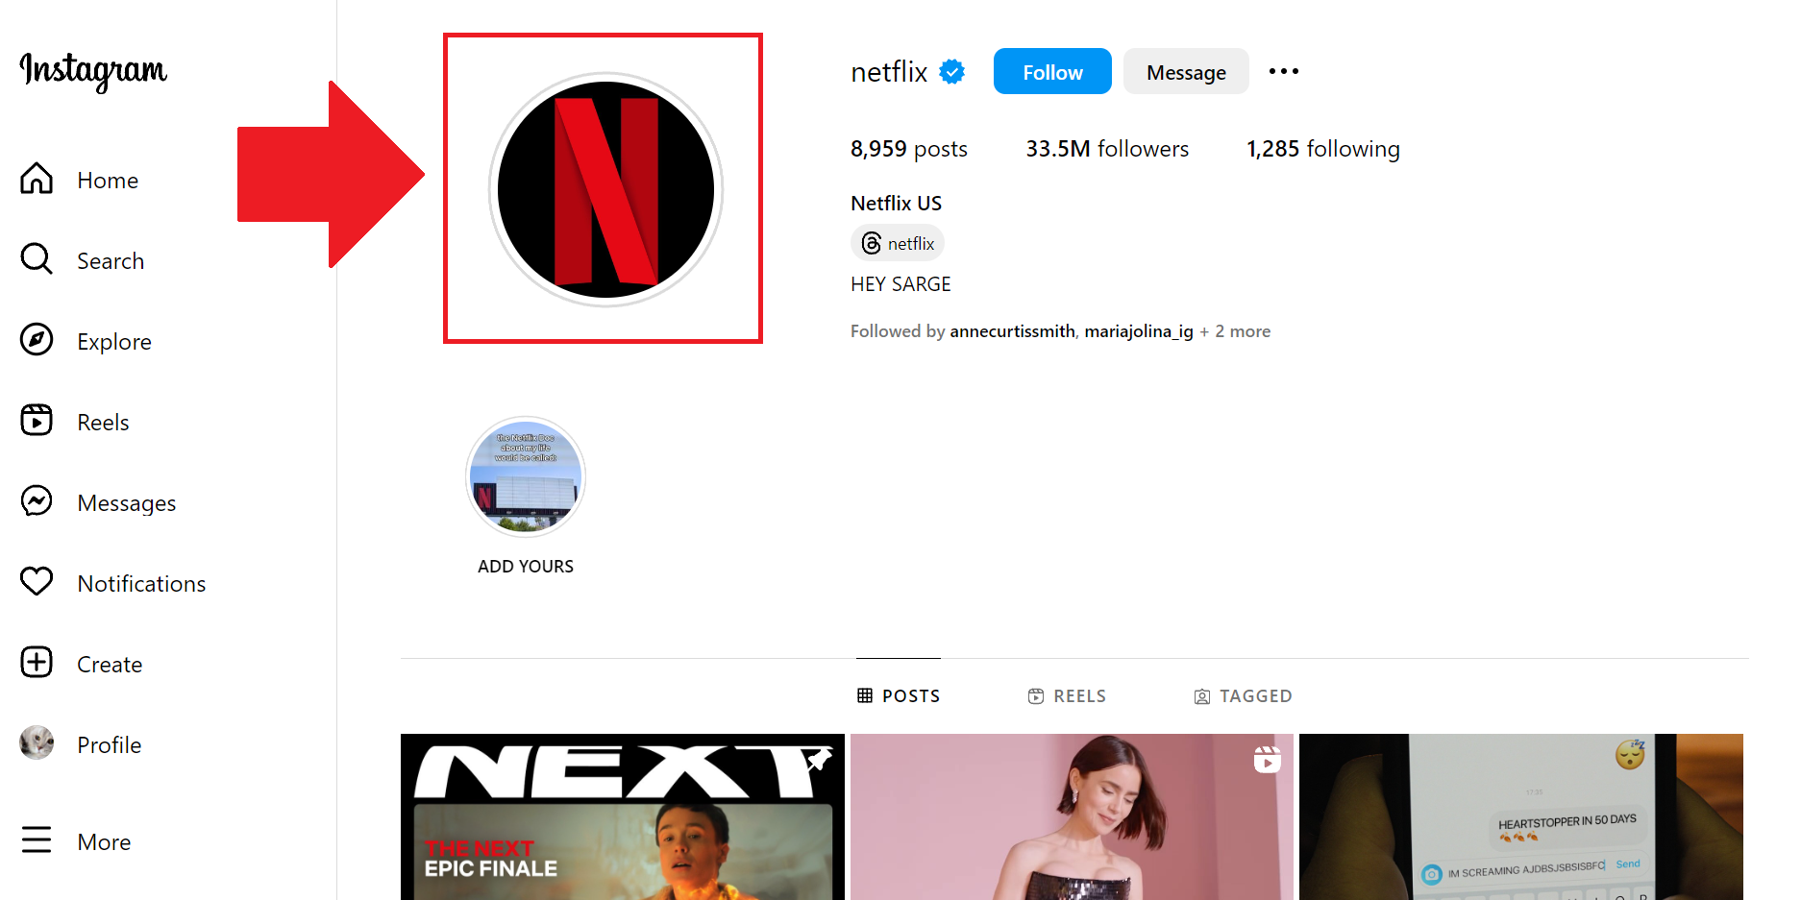This screenshot has width=1801, height=900.
Task: Click the annecurtissmith follower link
Action: pos(1012,331)
